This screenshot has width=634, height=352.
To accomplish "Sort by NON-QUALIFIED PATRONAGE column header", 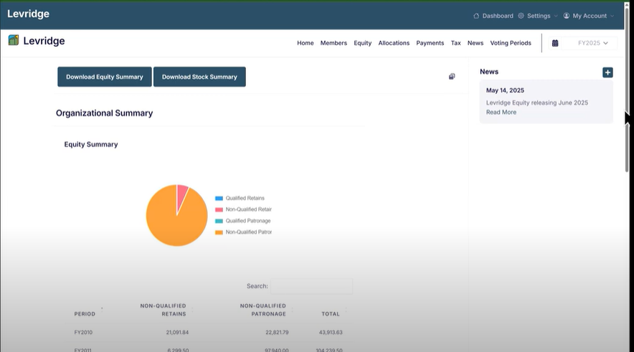I will tap(262, 310).
